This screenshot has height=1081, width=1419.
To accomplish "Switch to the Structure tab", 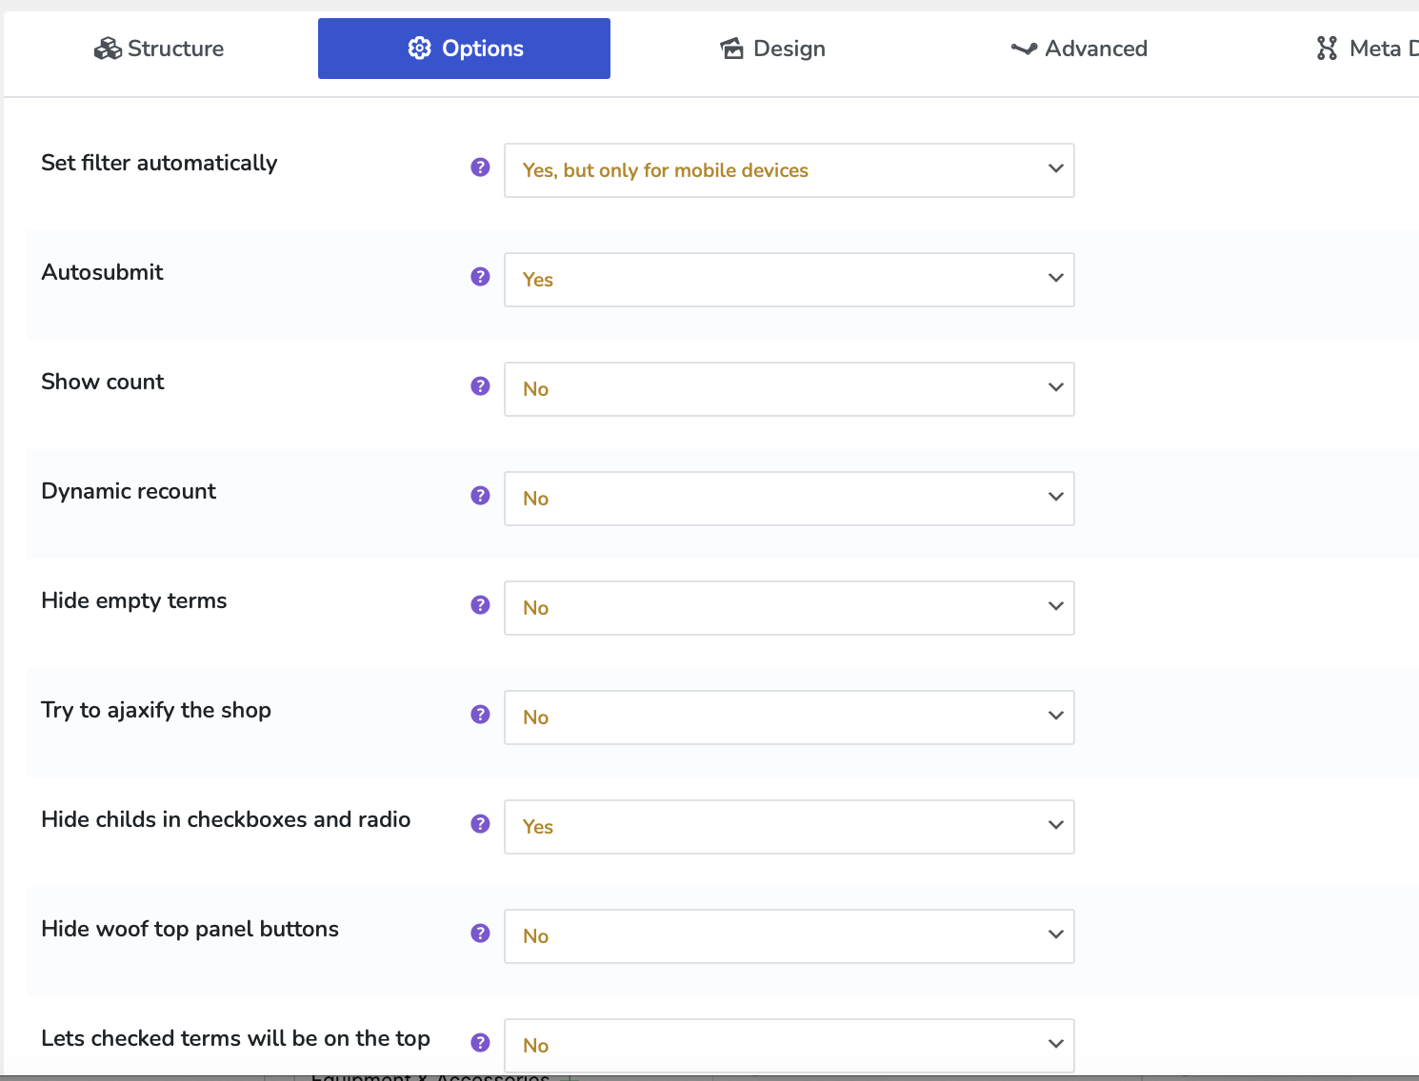I will click(x=159, y=49).
